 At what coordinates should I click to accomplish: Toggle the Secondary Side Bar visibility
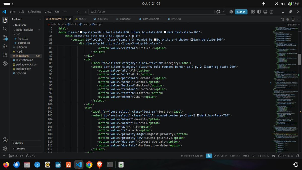pyautogui.click(x=271, y=12)
